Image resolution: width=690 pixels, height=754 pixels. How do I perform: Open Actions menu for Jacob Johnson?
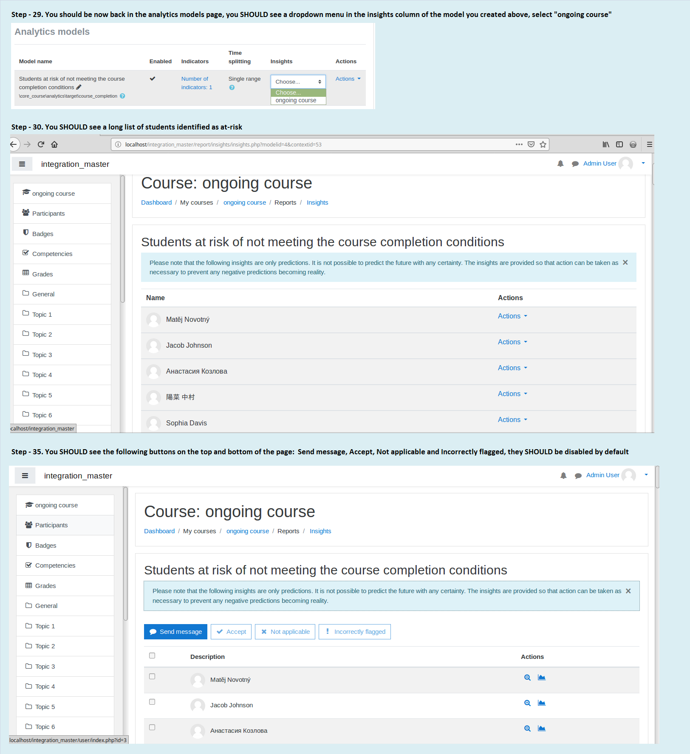(x=512, y=342)
